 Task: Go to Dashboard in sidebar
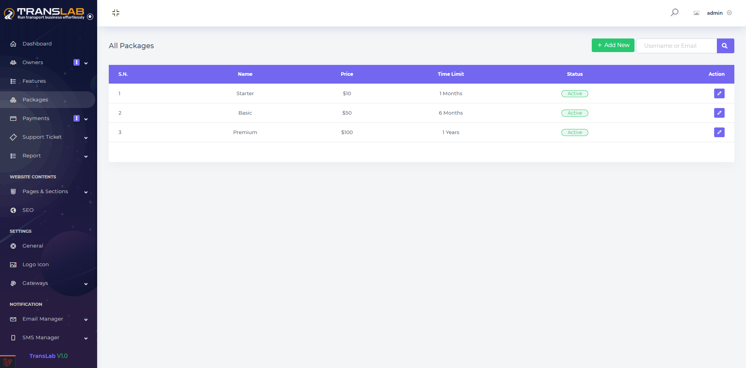(x=37, y=44)
